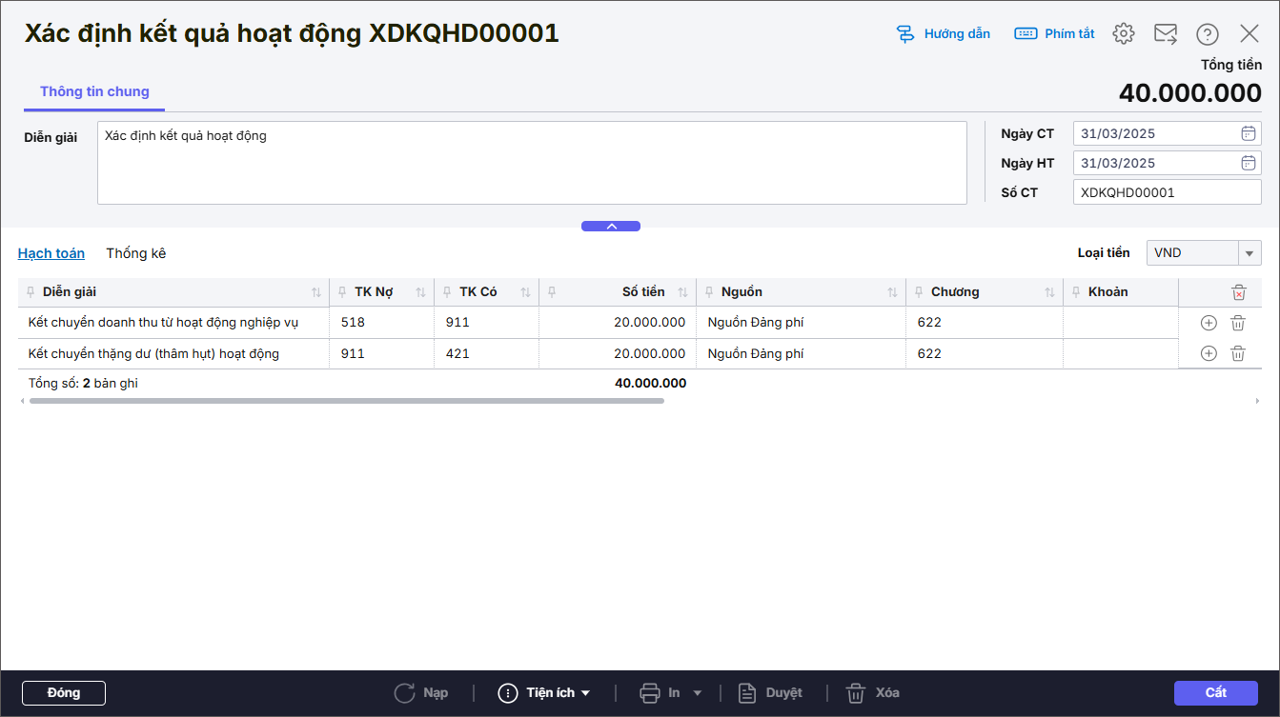Viewport: 1280px width, 717px height.
Task: Open the Hướng dẫn guide link
Action: click(x=944, y=33)
